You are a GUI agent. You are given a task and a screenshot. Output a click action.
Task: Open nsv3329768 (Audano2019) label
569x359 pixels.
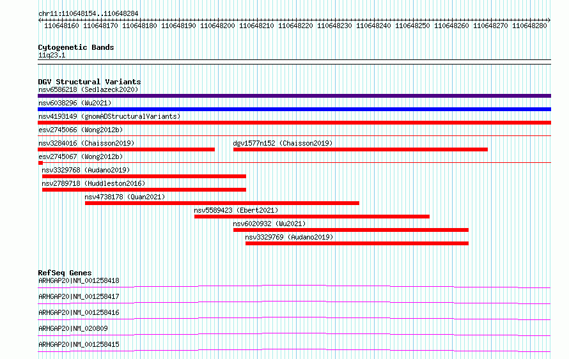click(86, 170)
